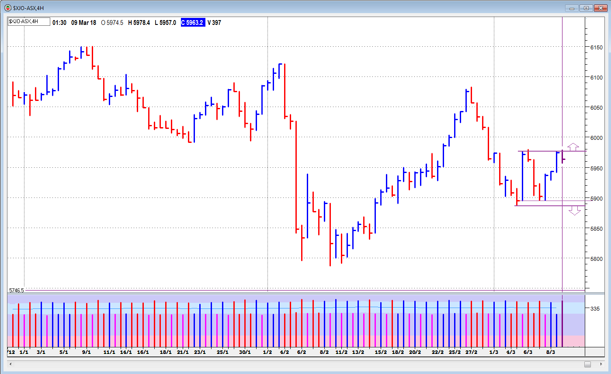Click the downward breakout arrow marker
The image size is (611, 374).
(x=575, y=211)
